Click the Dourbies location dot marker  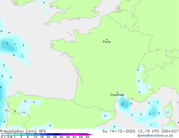tap(117, 92)
